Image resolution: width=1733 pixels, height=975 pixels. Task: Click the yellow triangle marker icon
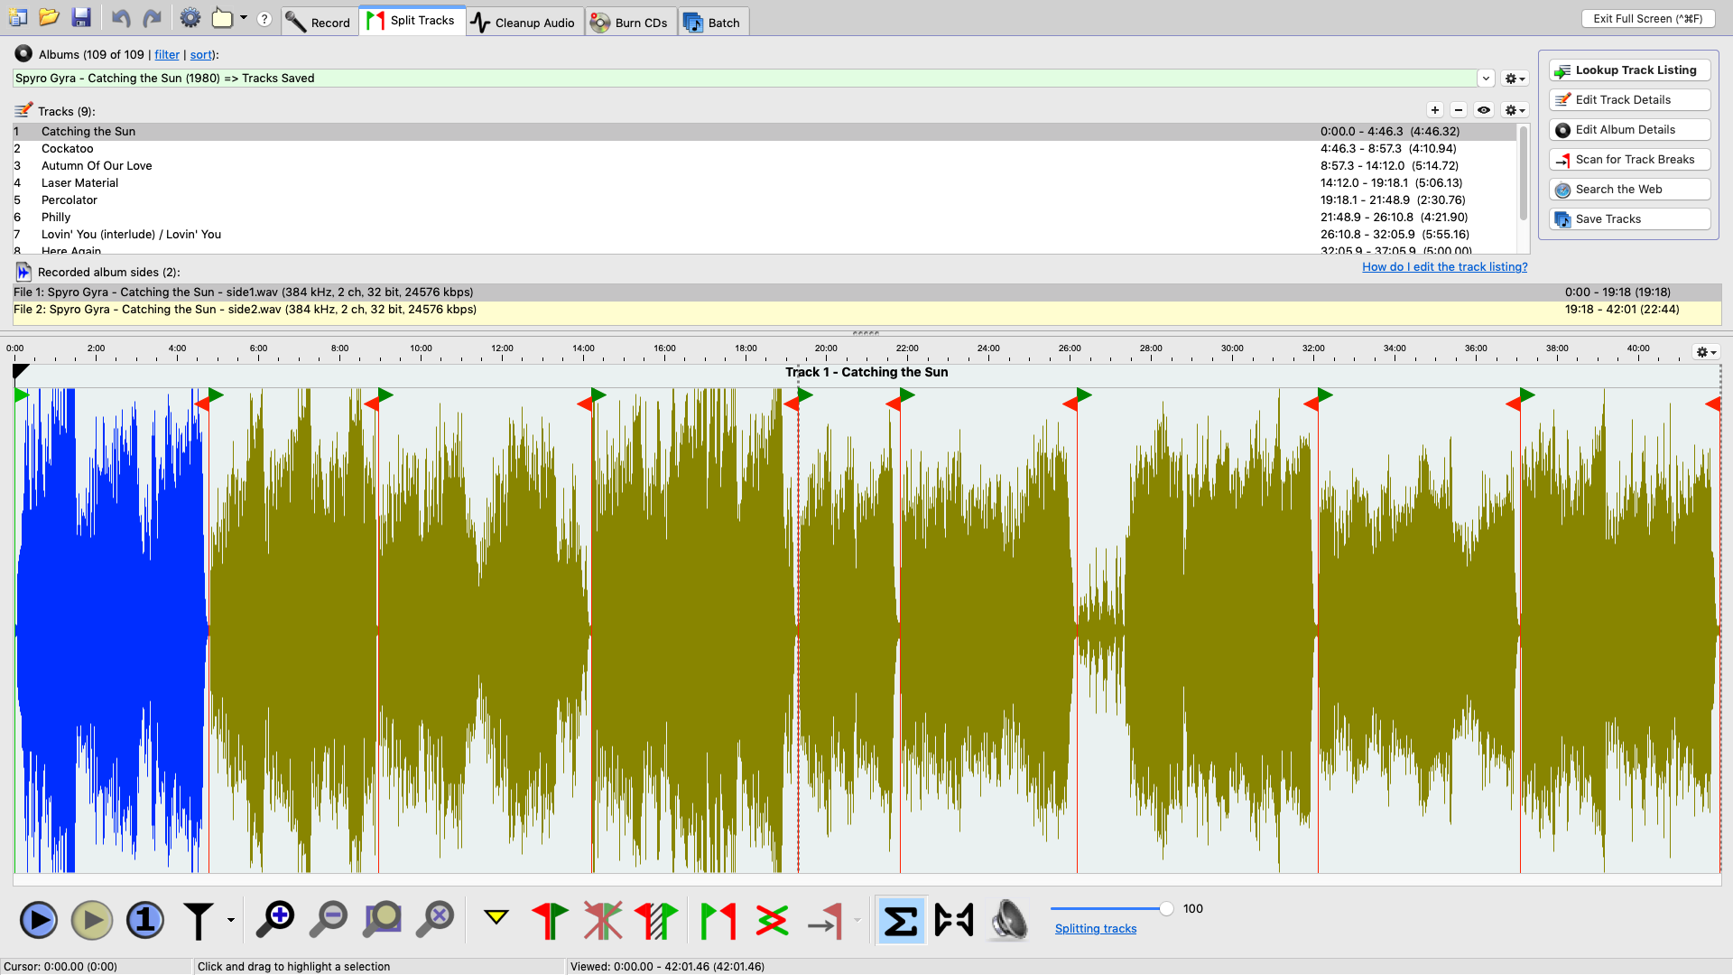(496, 918)
